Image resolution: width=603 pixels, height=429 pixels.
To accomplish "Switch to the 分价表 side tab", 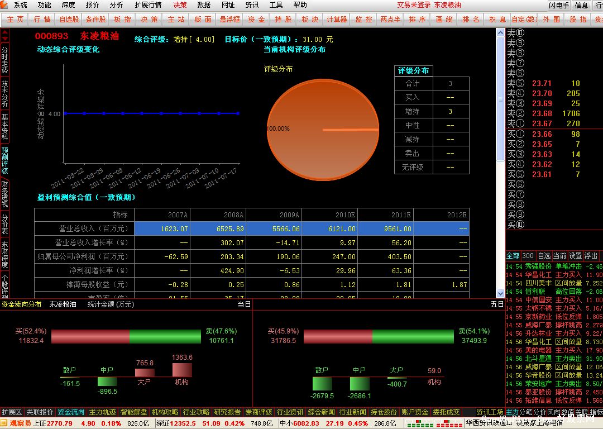I will click(4, 225).
